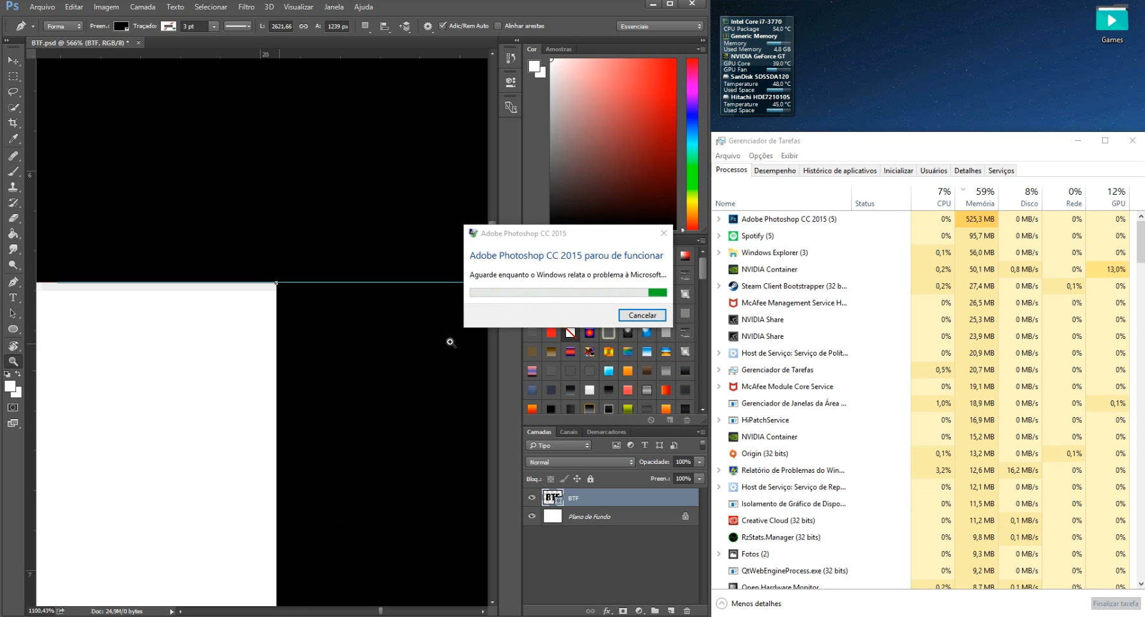Select the Crop tool
The height and width of the screenshot is (617, 1145).
(x=13, y=123)
